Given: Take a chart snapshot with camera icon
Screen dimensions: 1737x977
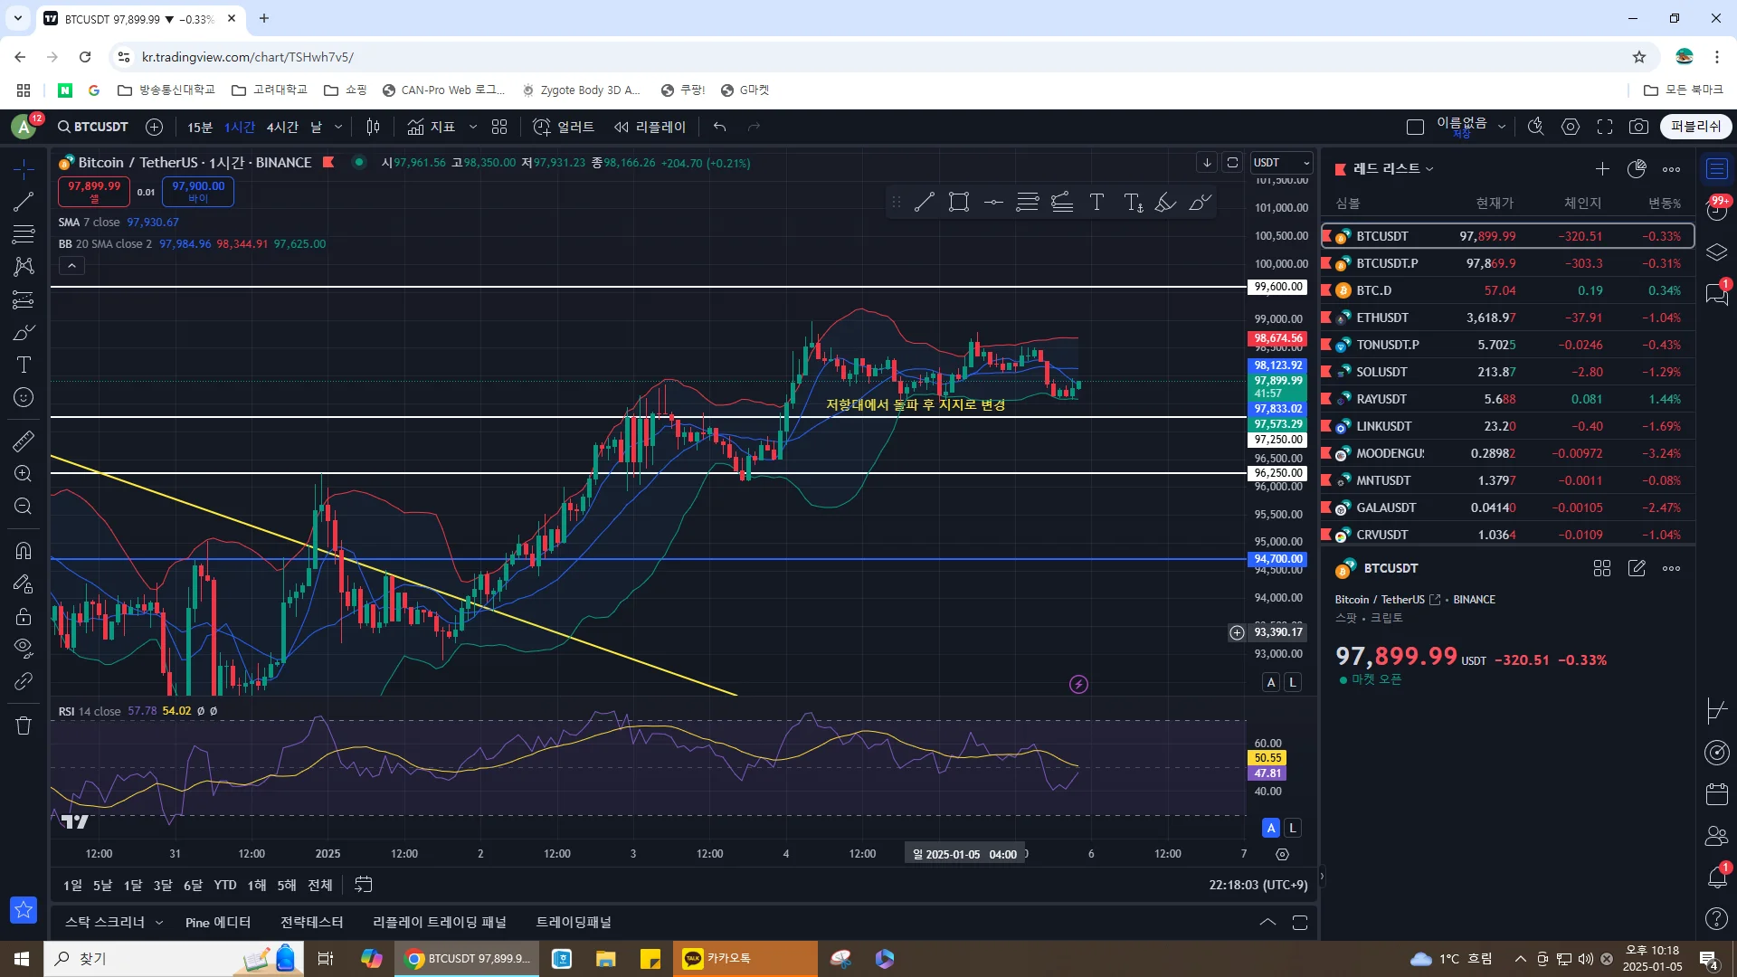Looking at the screenshot, I should point(1638,127).
